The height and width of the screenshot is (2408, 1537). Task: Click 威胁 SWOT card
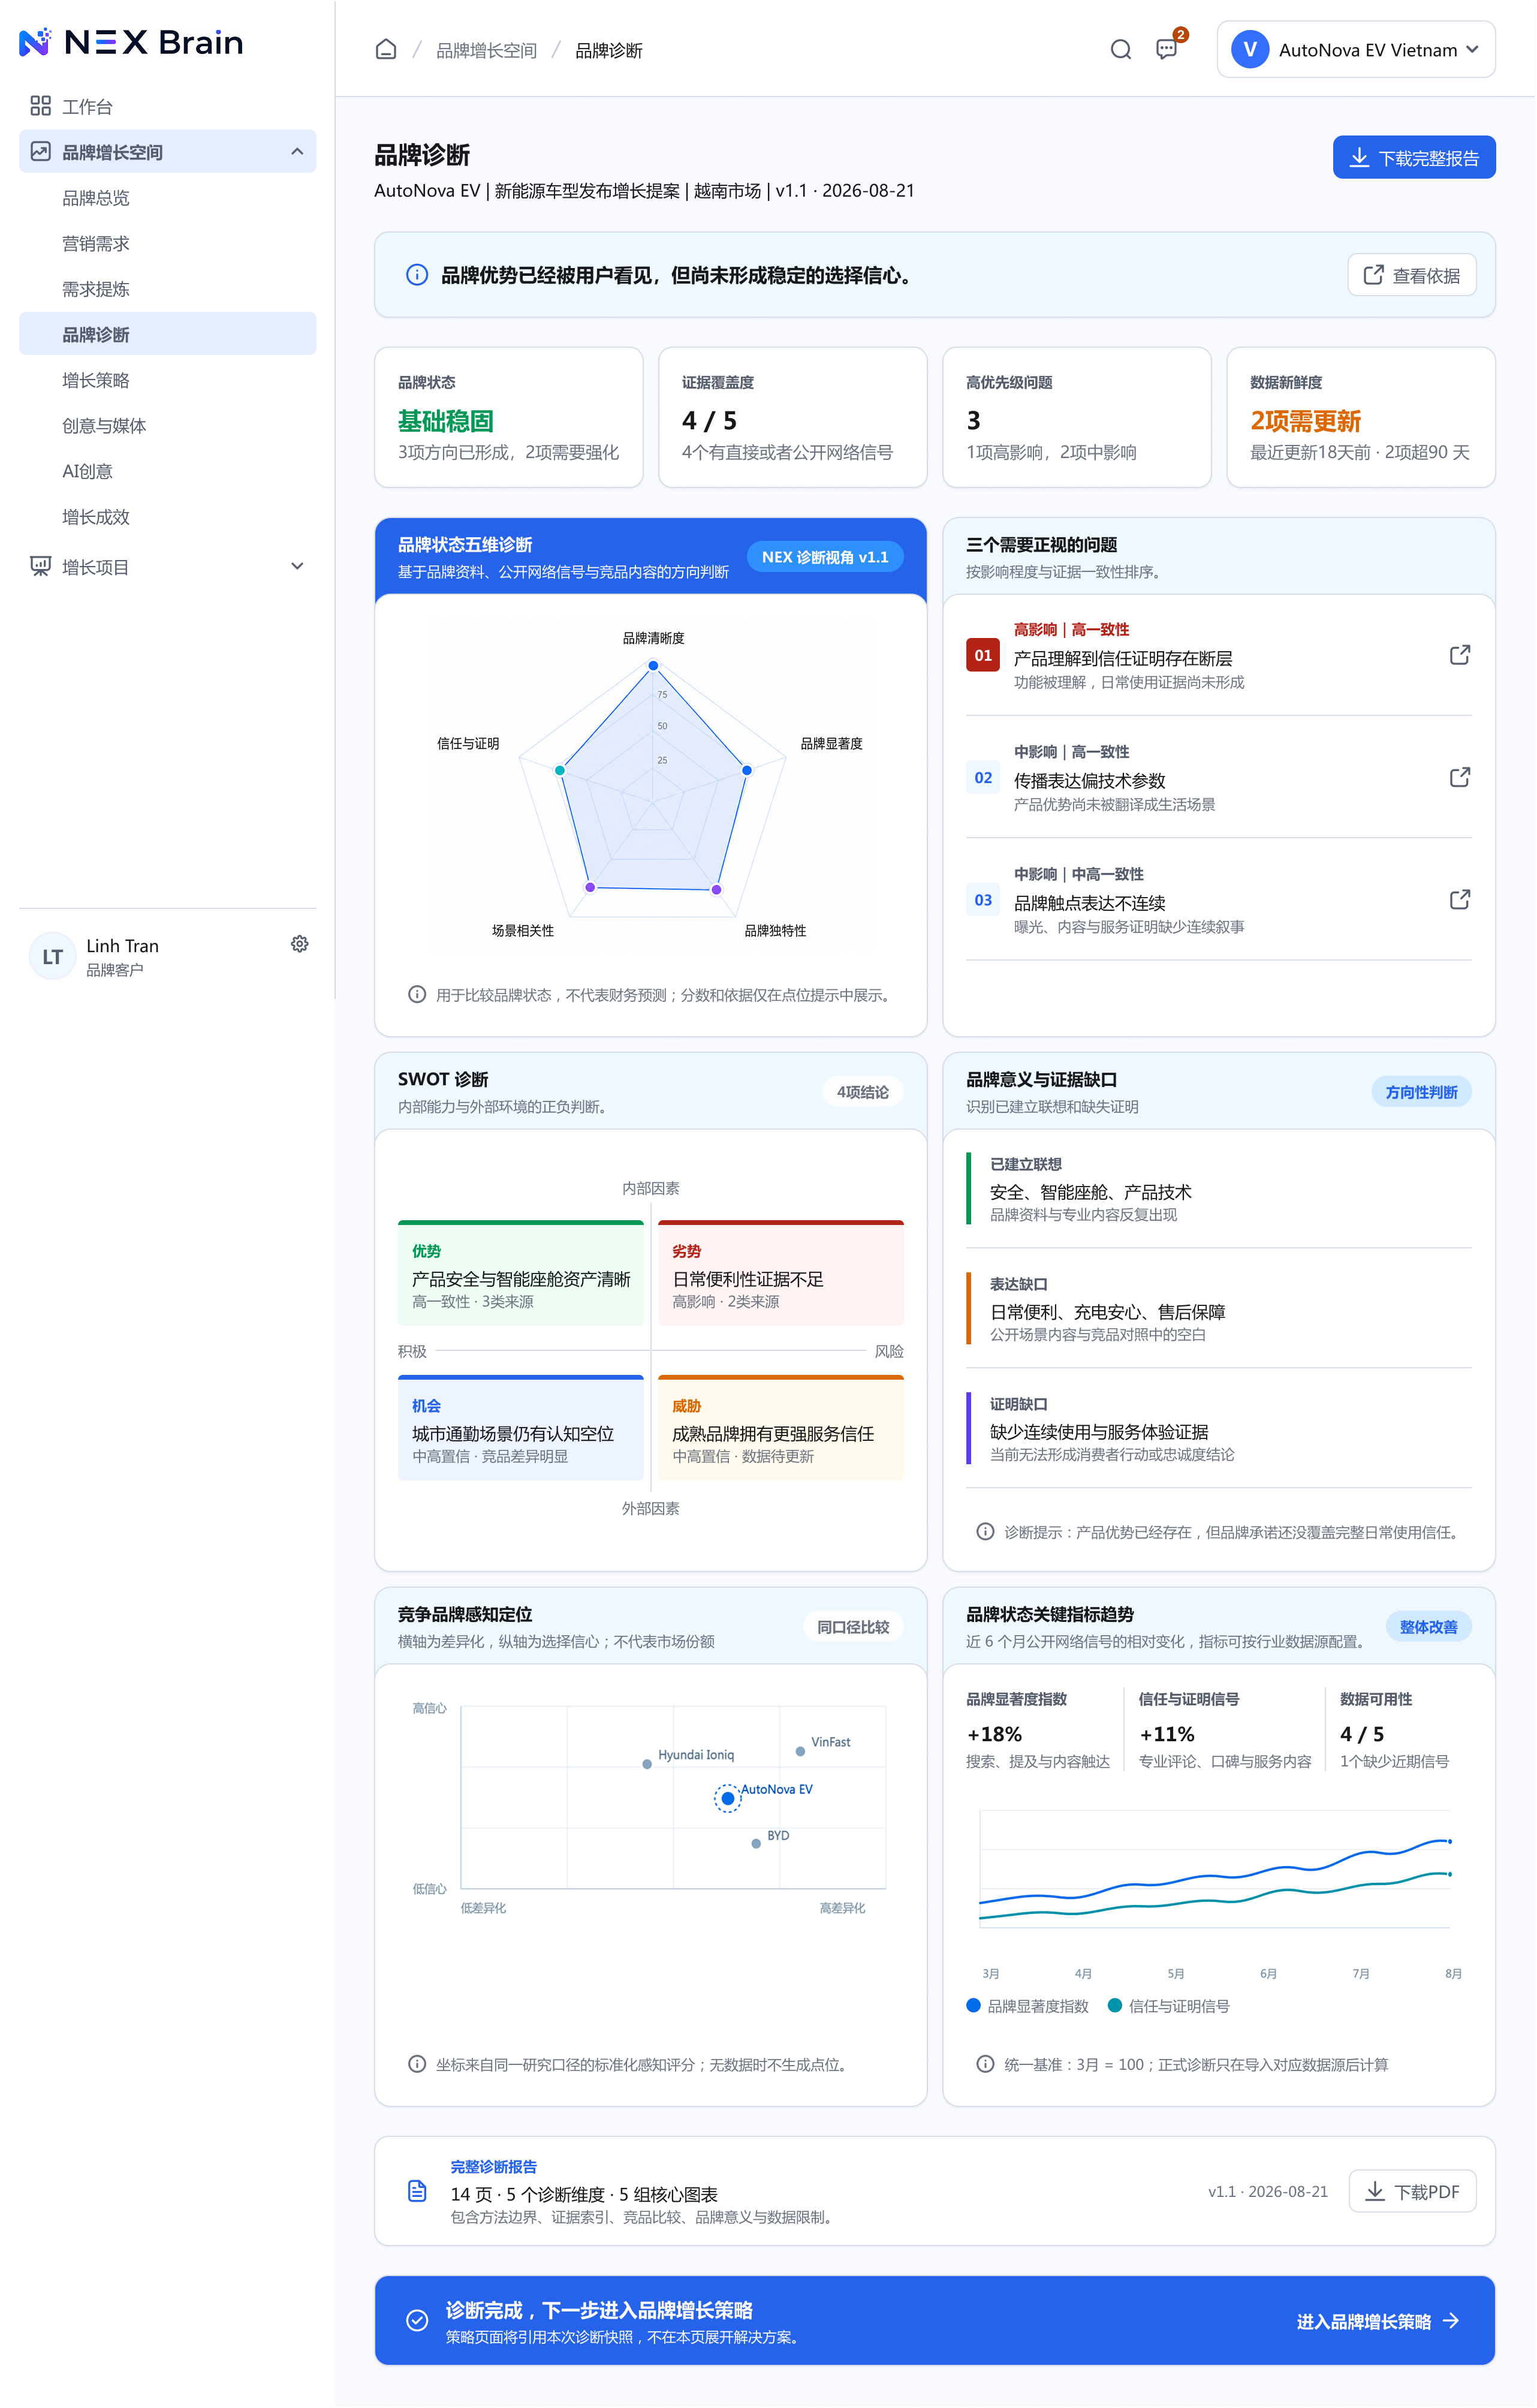(780, 1427)
